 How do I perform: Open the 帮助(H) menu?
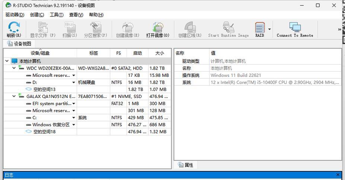click(96, 15)
